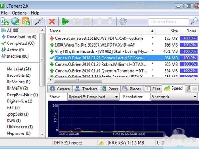Image resolution: width=199 pixels, height=149 pixels.
Task: Click status icon of Coronation.Street torrent
Action: click(52, 38)
